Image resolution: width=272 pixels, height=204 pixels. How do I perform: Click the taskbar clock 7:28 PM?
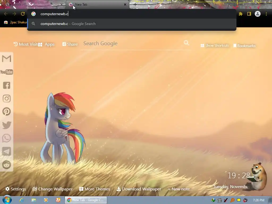pos(259,200)
